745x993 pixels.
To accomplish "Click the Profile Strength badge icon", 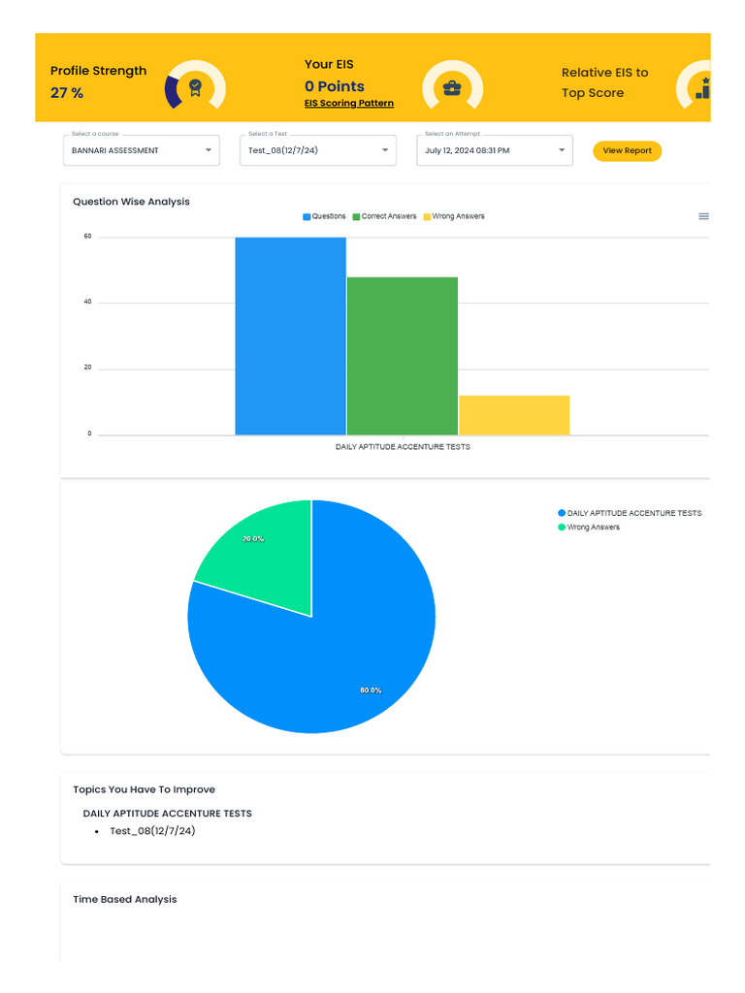I will [195, 86].
